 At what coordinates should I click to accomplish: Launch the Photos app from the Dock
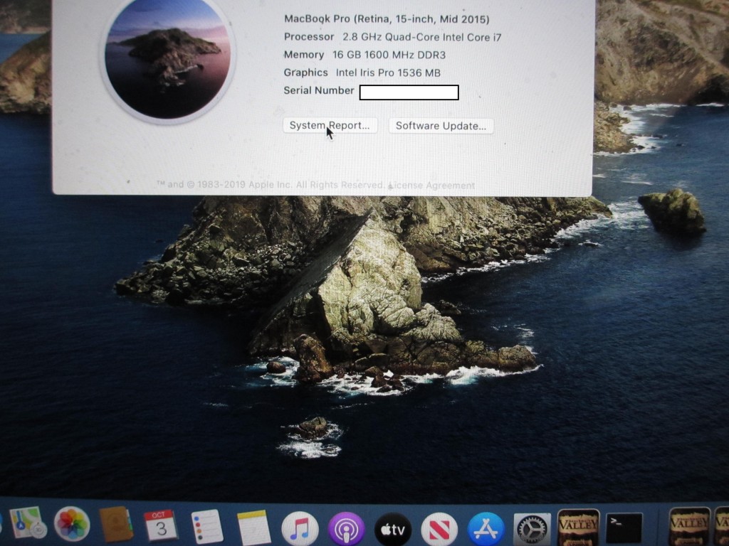click(x=72, y=524)
